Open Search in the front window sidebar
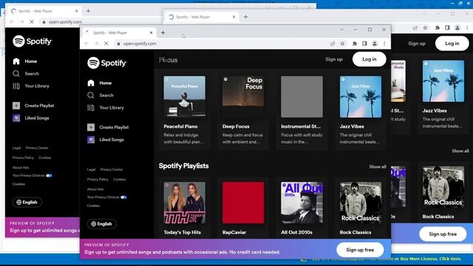Image resolution: width=473 pixels, height=266 pixels. click(101, 95)
